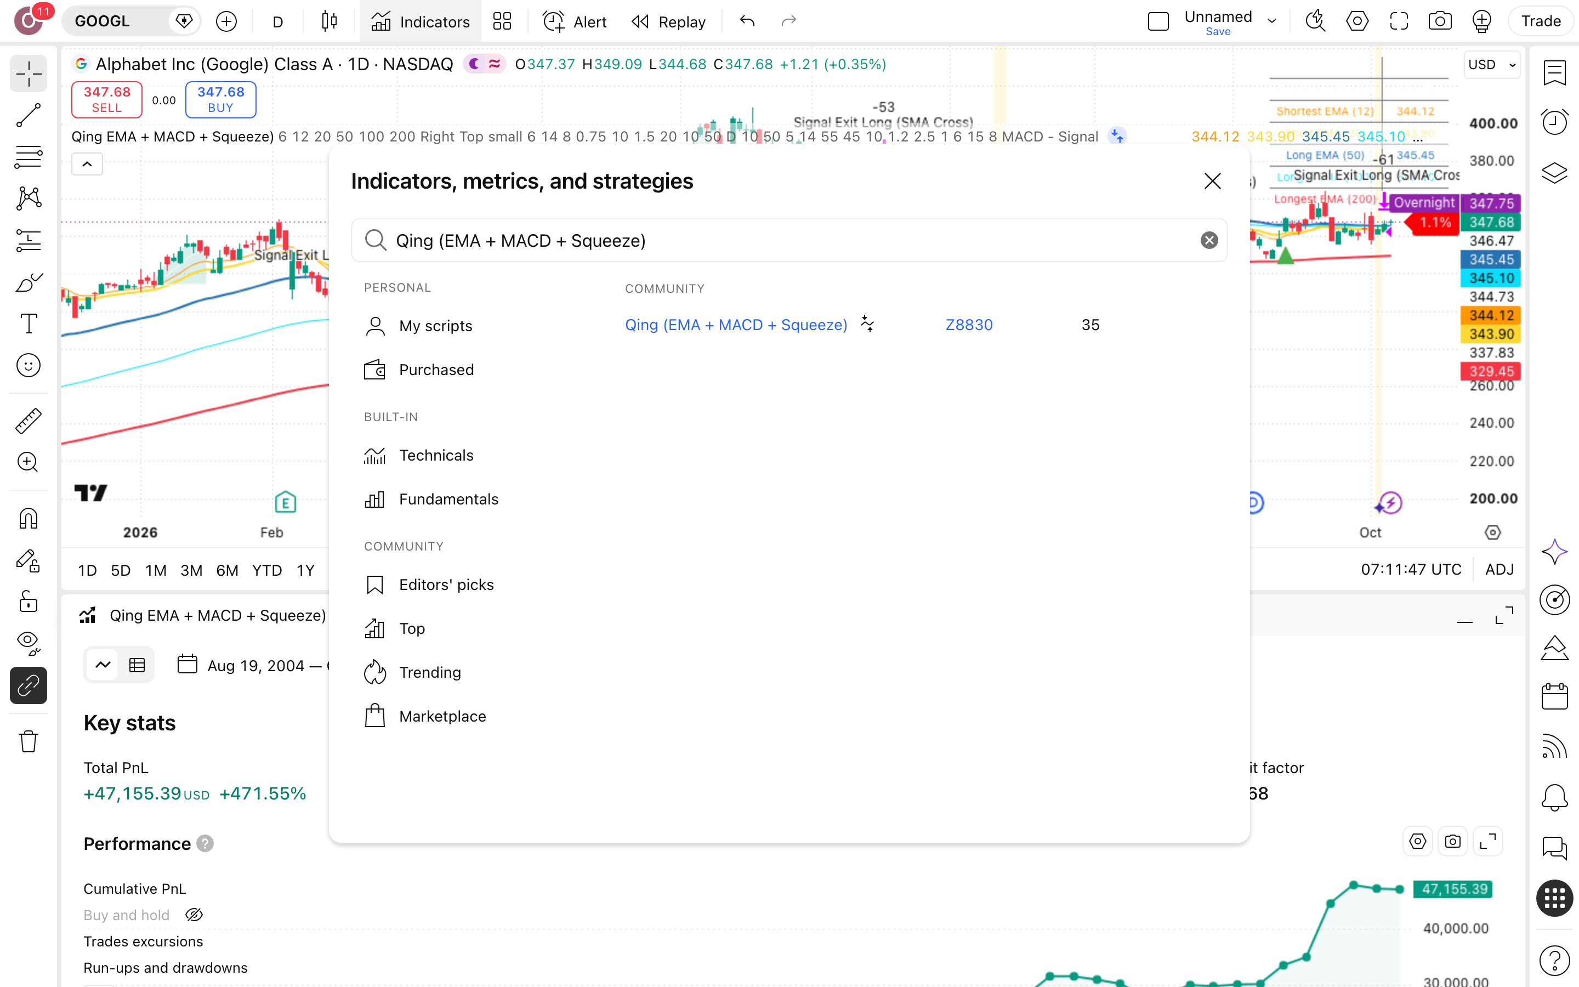This screenshot has height=987, width=1579.
Task: Select the Measure ruler tool
Action: (x=28, y=421)
